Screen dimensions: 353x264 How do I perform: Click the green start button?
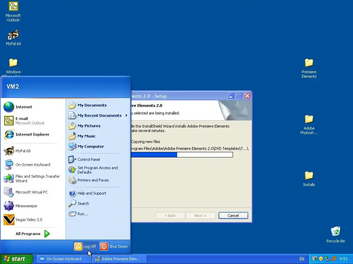(x=17, y=259)
